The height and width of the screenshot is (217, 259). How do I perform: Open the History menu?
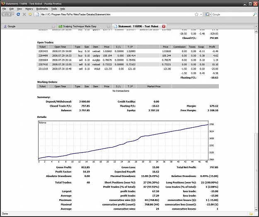(29, 9)
